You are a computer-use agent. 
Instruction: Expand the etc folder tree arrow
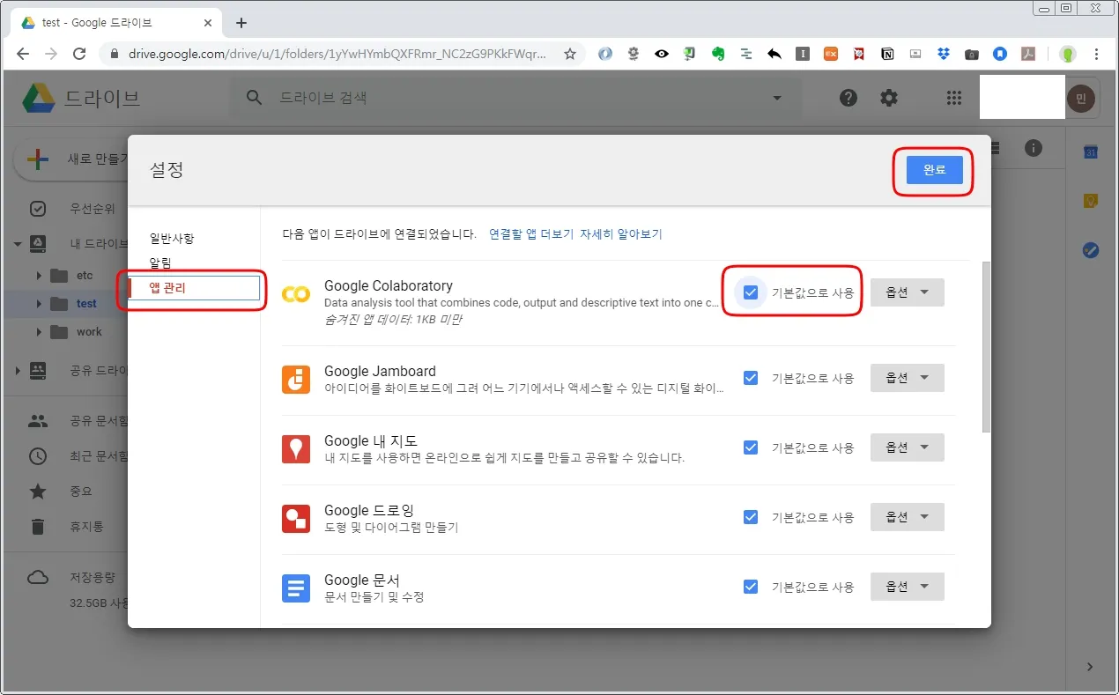pyautogui.click(x=39, y=276)
